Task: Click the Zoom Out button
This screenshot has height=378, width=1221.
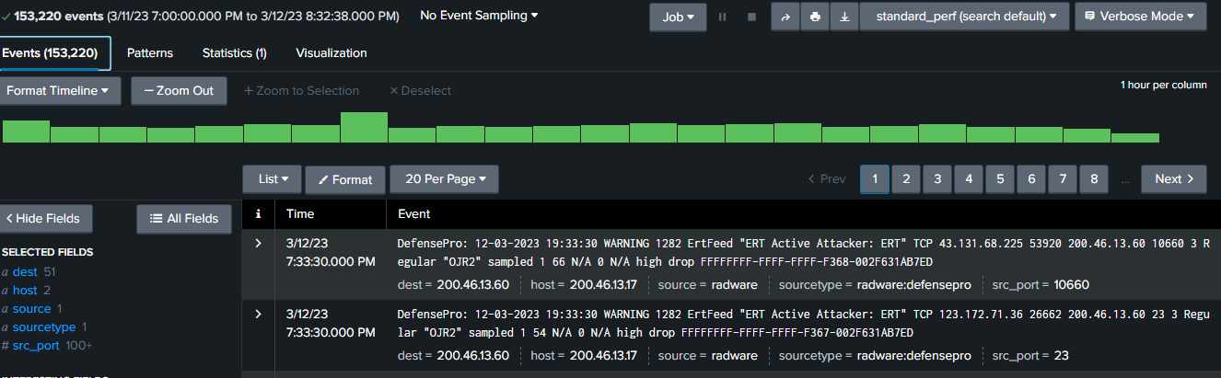Action: pos(179,91)
